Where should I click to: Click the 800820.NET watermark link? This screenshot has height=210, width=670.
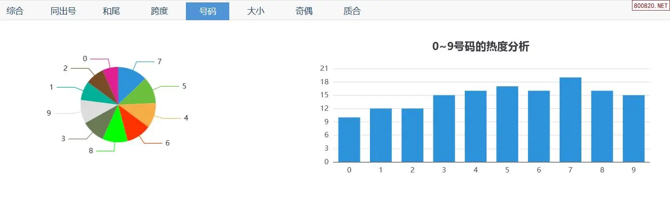point(650,6)
